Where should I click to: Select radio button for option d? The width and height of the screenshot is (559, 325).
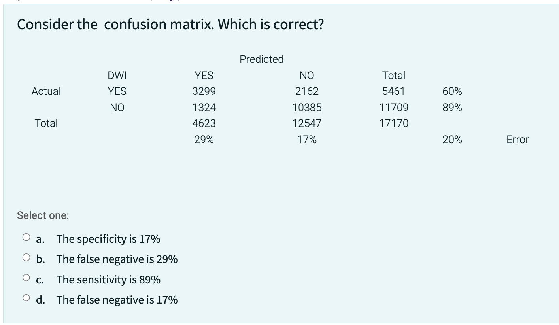[27, 297]
